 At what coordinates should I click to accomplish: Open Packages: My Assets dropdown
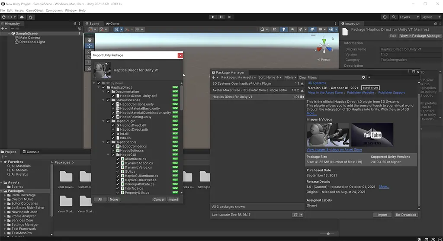[238, 77]
